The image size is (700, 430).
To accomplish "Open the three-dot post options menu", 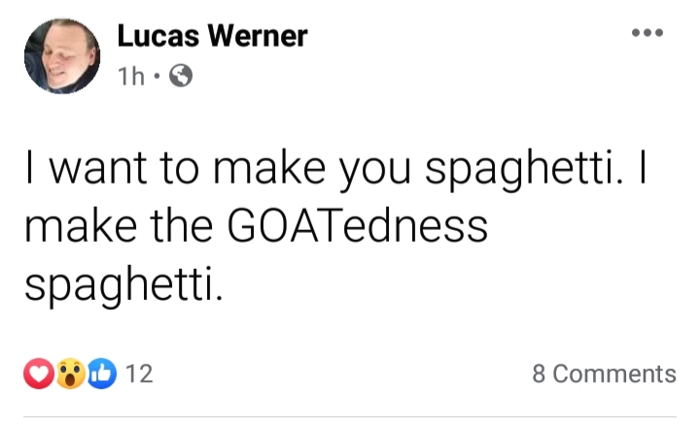I will pyautogui.click(x=647, y=32).
